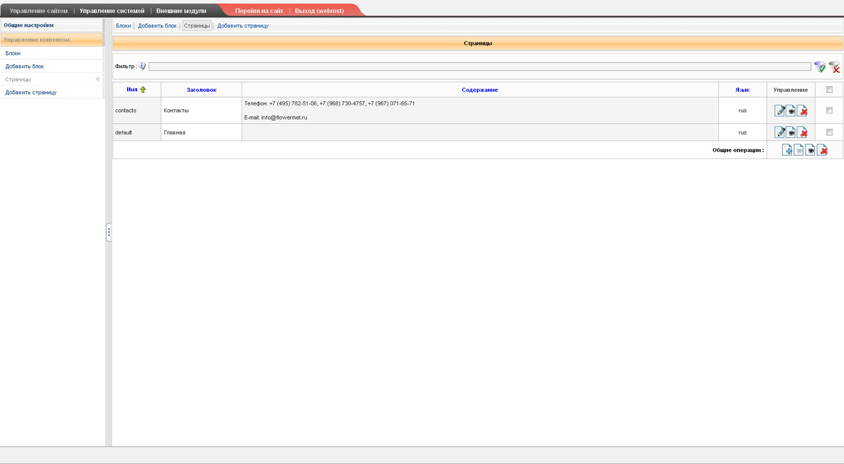Delete the contacts page
Viewport: 844px width, 464px height.
coord(802,111)
